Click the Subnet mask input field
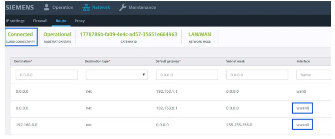 click(257, 75)
